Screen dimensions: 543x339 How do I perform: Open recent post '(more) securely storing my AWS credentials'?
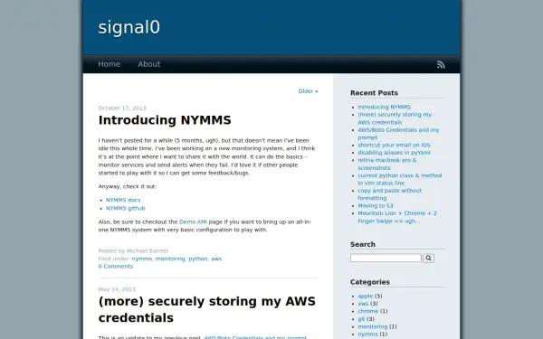(x=395, y=118)
